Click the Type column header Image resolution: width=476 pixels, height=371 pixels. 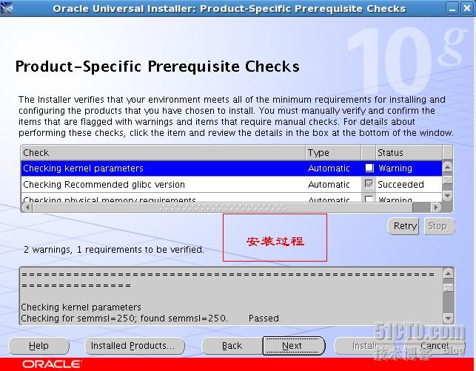tap(333, 152)
